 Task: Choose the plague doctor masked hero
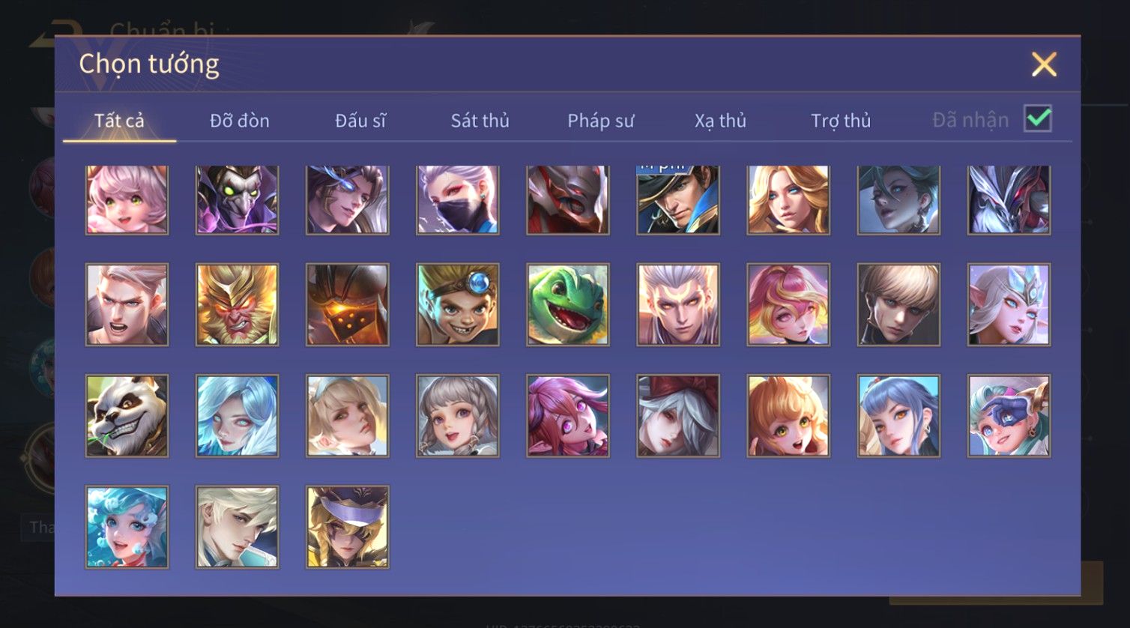[x=238, y=200]
